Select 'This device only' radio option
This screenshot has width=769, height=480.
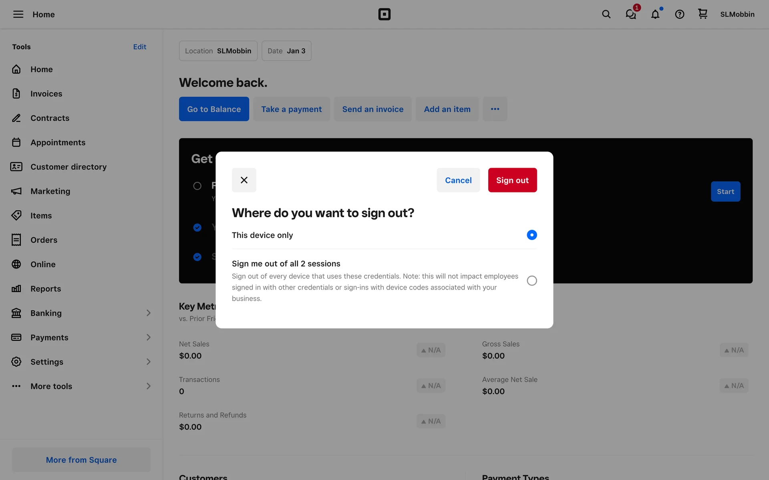coord(531,235)
